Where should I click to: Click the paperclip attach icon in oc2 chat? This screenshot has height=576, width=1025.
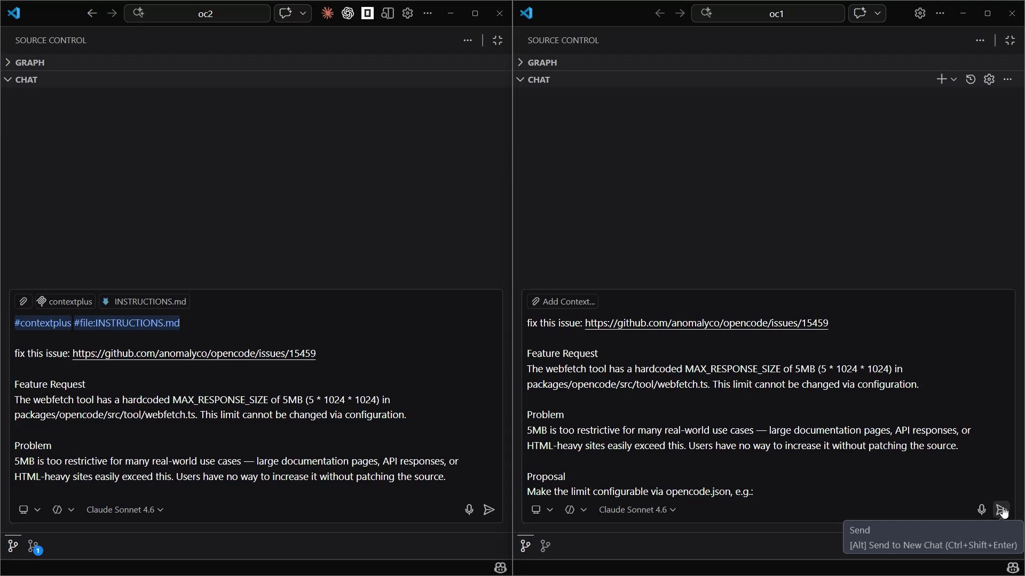23,302
